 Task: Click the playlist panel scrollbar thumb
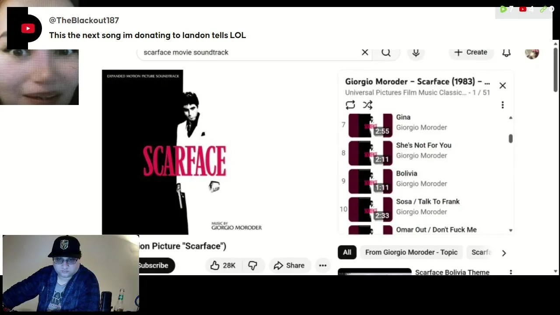pyautogui.click(x=511, y=139)
